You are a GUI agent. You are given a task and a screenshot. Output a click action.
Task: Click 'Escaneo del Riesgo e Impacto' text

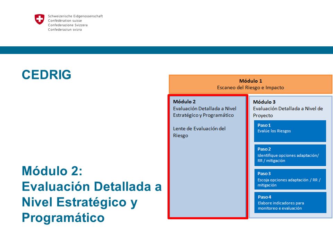250,87
